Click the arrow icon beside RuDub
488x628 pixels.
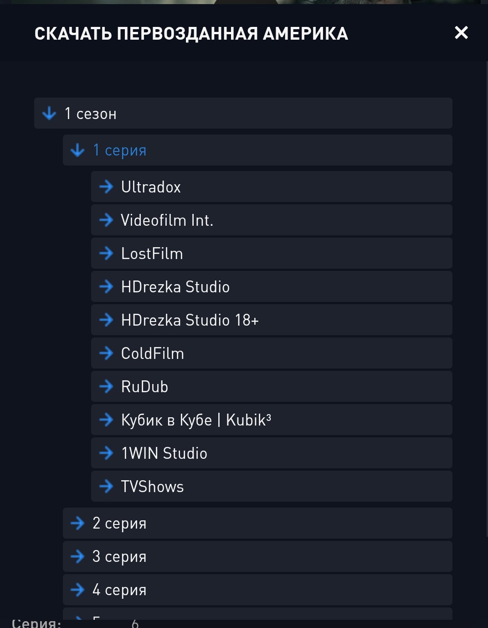(106, 386)
